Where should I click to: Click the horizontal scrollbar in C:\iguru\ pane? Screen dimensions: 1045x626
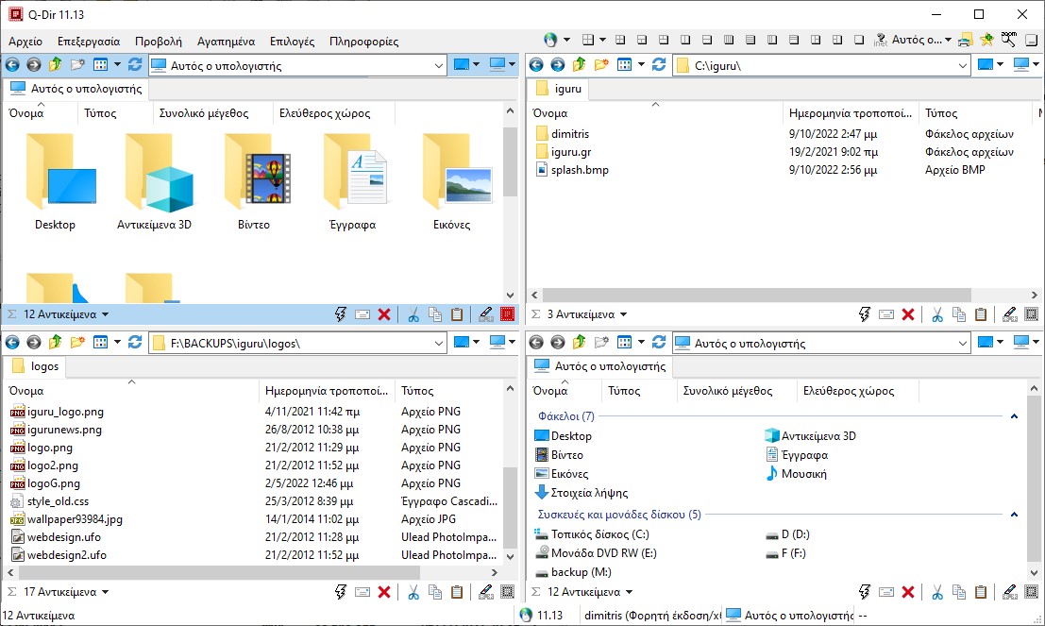(x=756, y=295)
